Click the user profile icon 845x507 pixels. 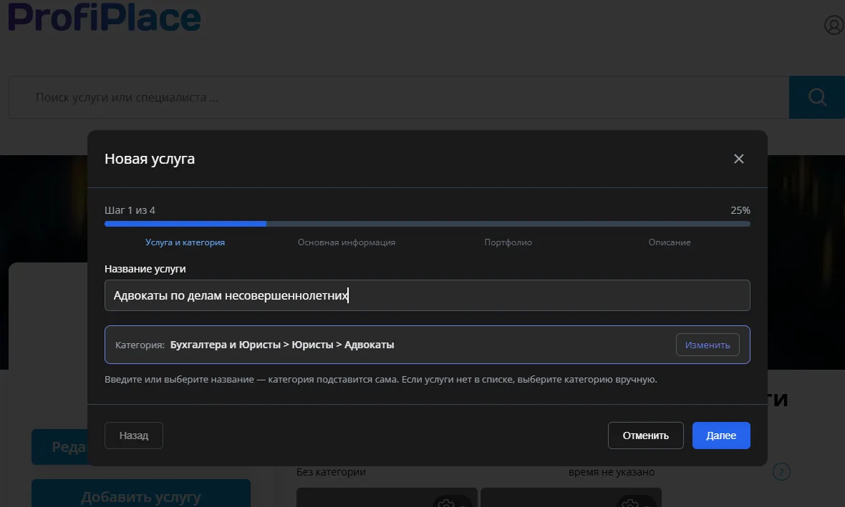pos(834,25)
